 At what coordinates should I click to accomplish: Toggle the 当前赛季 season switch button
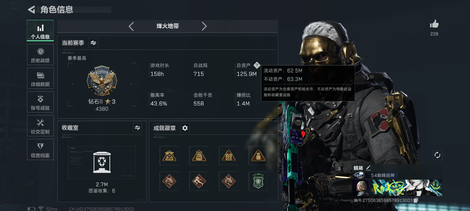tap(93, 43)
